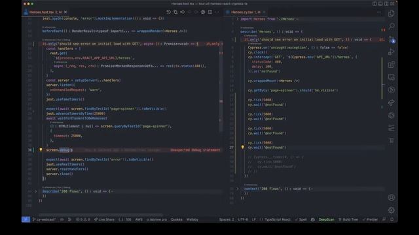Expand the folded describe('200 flows') block

point(35,191)
